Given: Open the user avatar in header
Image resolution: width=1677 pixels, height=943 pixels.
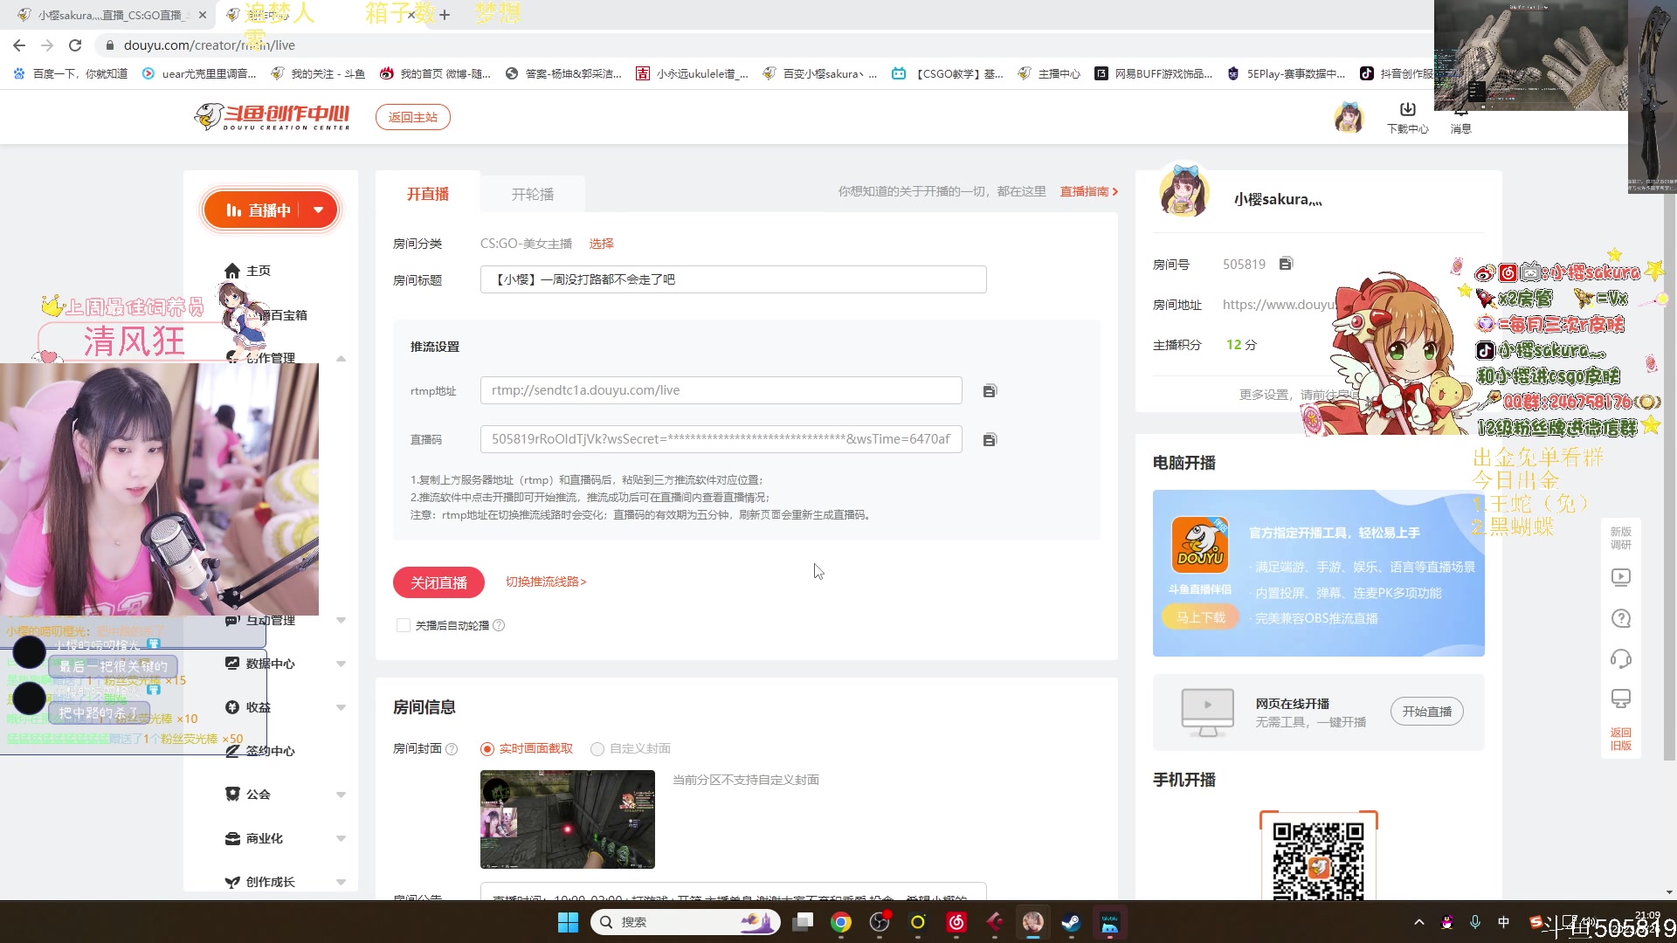Looking at the screenshot, I should click(1349, 117).
